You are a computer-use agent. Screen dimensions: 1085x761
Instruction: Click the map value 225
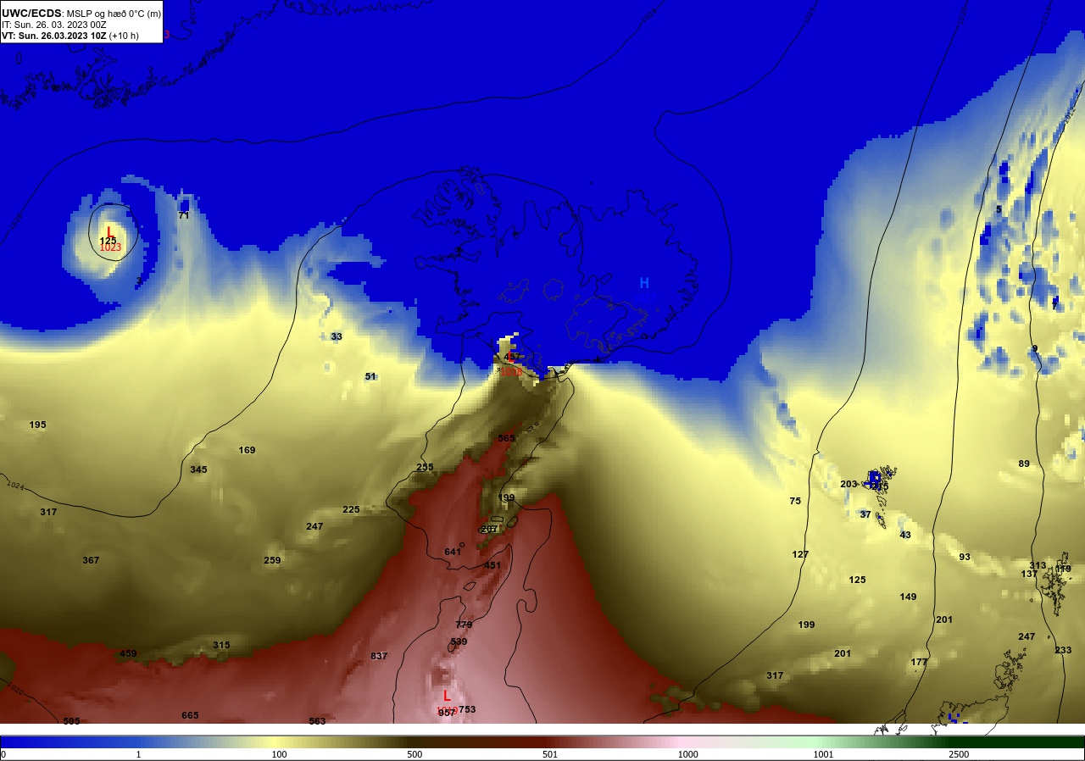click(x=351, y=509)
